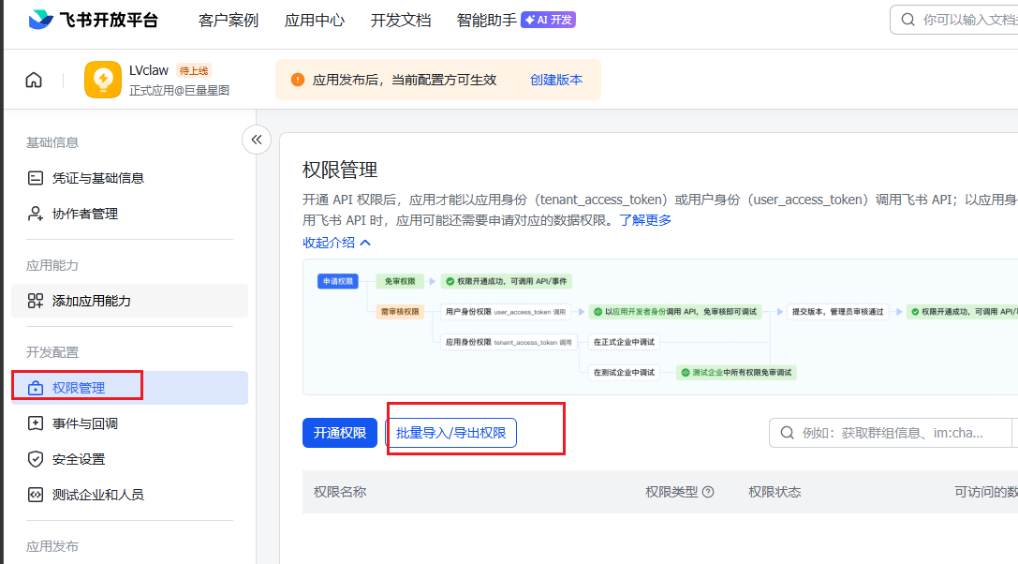Collapse the sidebar with double-chevron button
This screenshot has width=1018, height=564.
tap(257, 140)
